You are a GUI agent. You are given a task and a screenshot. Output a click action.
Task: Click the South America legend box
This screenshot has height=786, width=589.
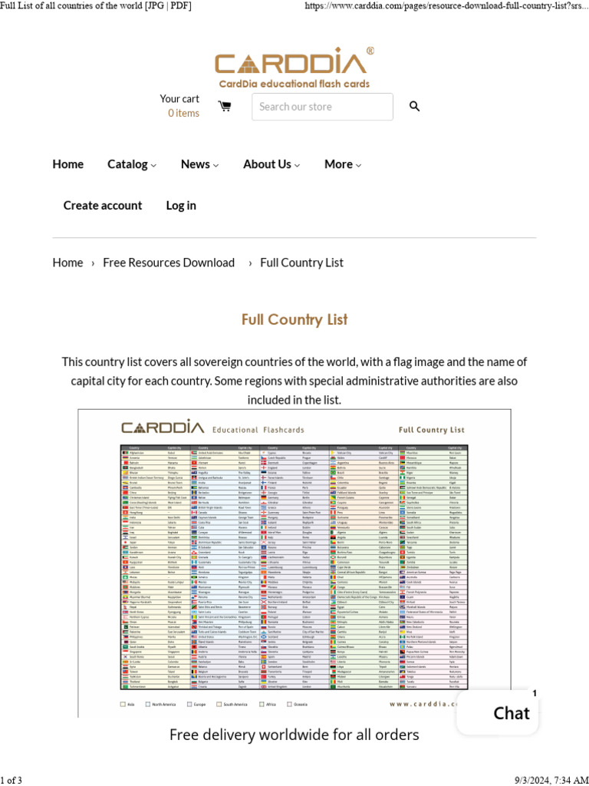click(219, 705)
